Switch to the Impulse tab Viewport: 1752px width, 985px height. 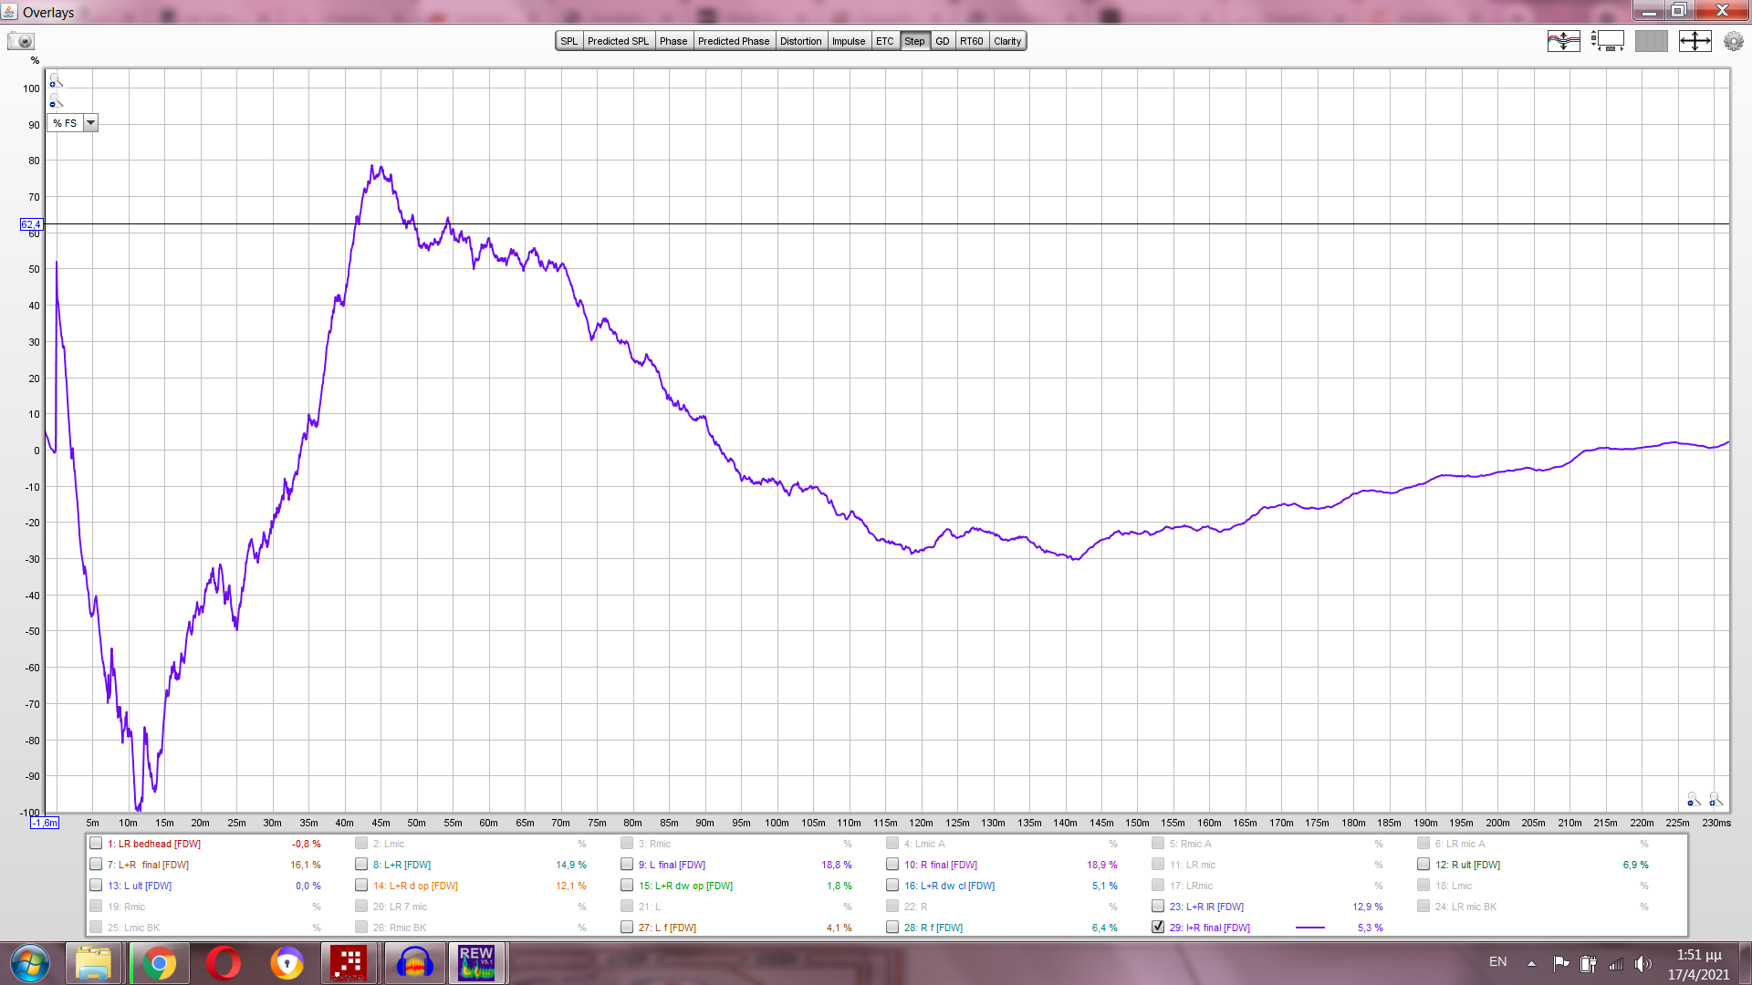click(x=848, y=41)
